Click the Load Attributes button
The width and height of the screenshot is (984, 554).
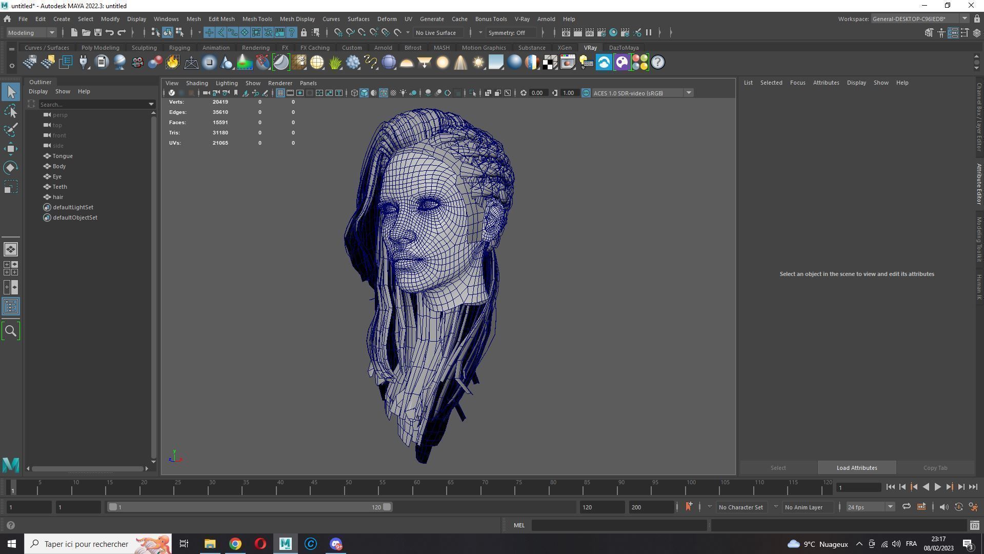[x=856, y=468]
